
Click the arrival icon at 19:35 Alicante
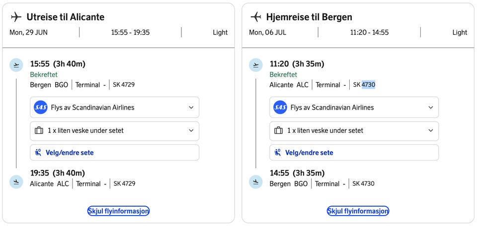(x=16, y=182)
